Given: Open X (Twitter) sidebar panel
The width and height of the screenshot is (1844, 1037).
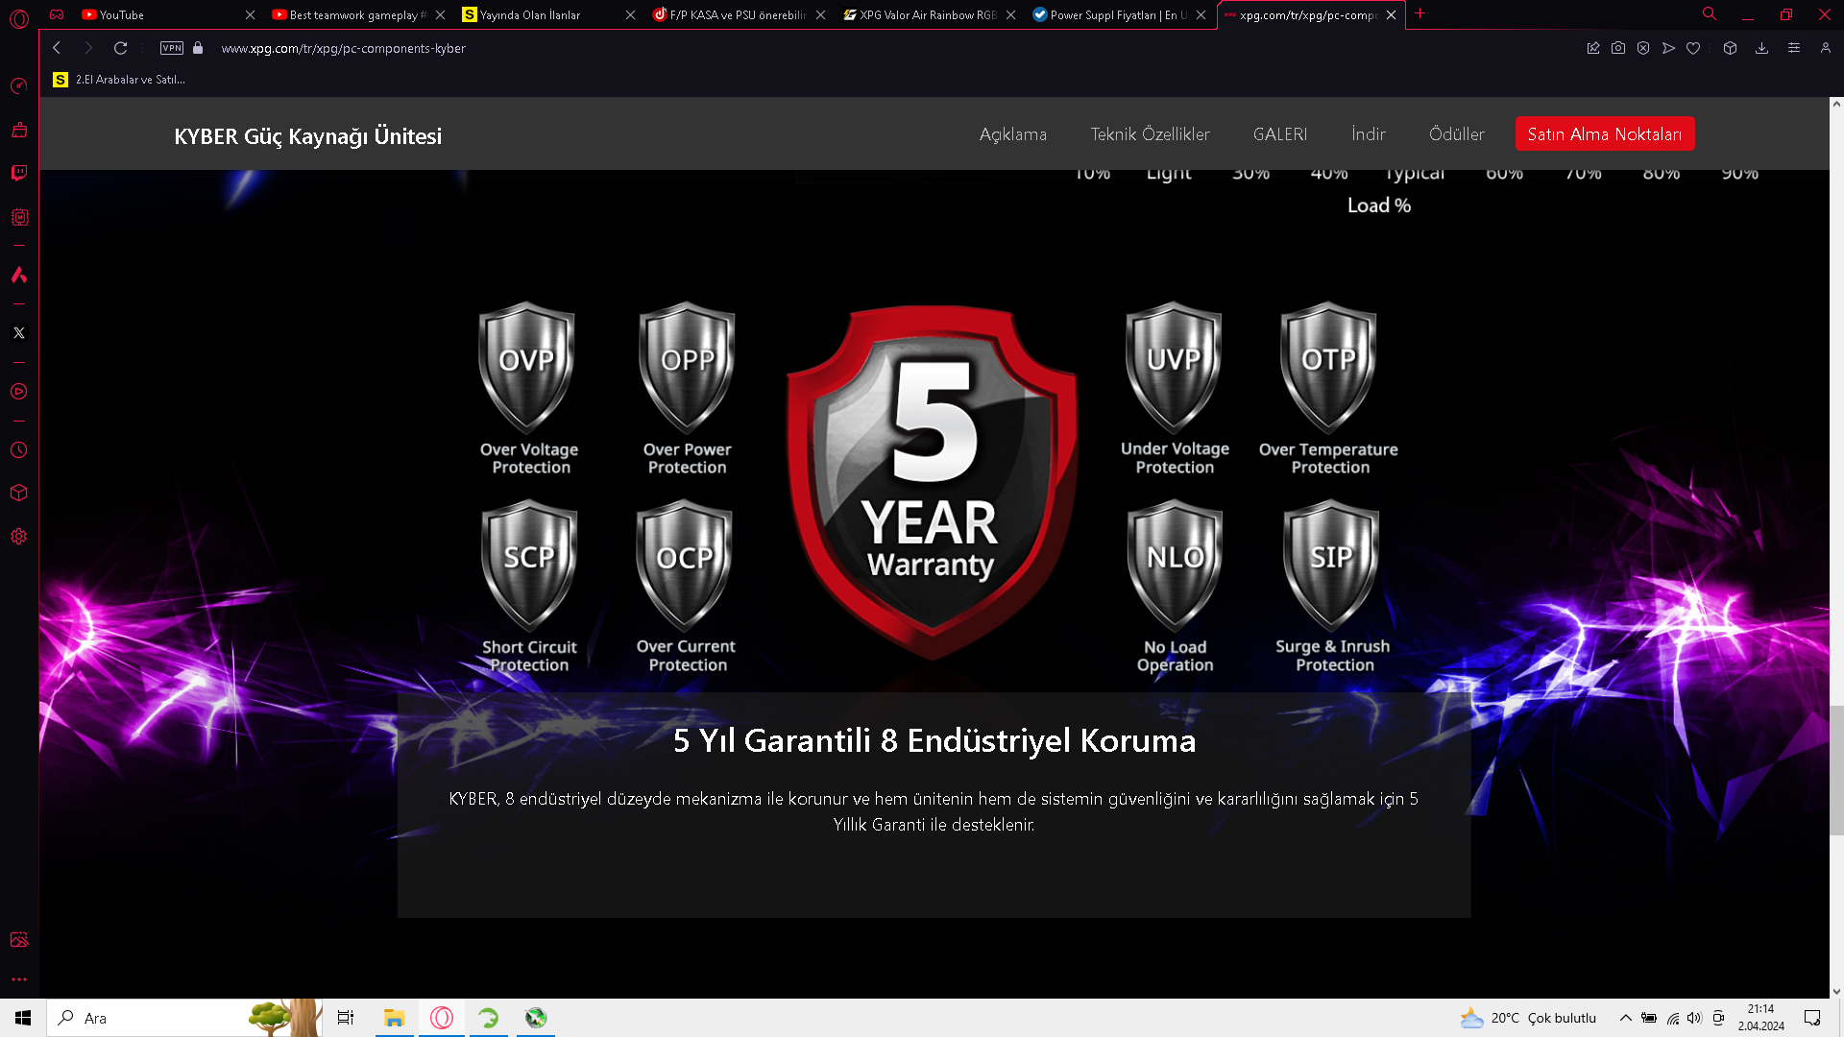Looking at the screenshot, I should [19, 333].
